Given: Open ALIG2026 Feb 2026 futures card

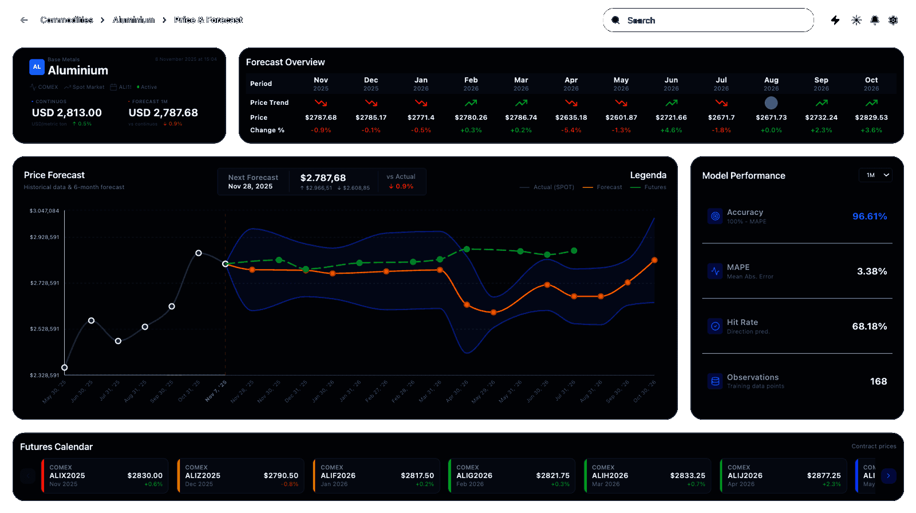Looking at the screenshot, I should pyautogui.click(x=512, y=475).
